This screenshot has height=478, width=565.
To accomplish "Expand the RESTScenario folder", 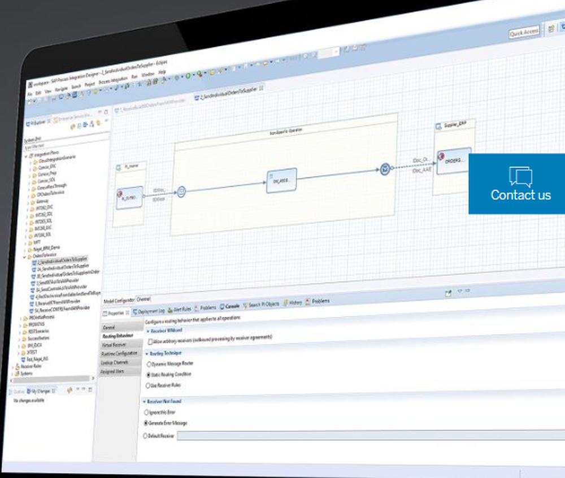I will click(20, 332).
